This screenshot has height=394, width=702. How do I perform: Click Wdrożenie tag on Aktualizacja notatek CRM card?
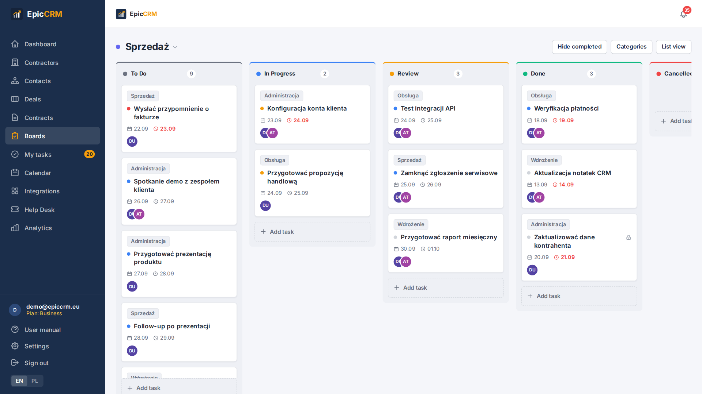point(544,160)
